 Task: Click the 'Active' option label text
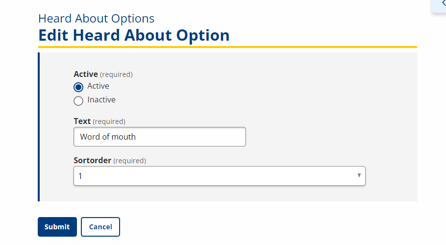98,86
